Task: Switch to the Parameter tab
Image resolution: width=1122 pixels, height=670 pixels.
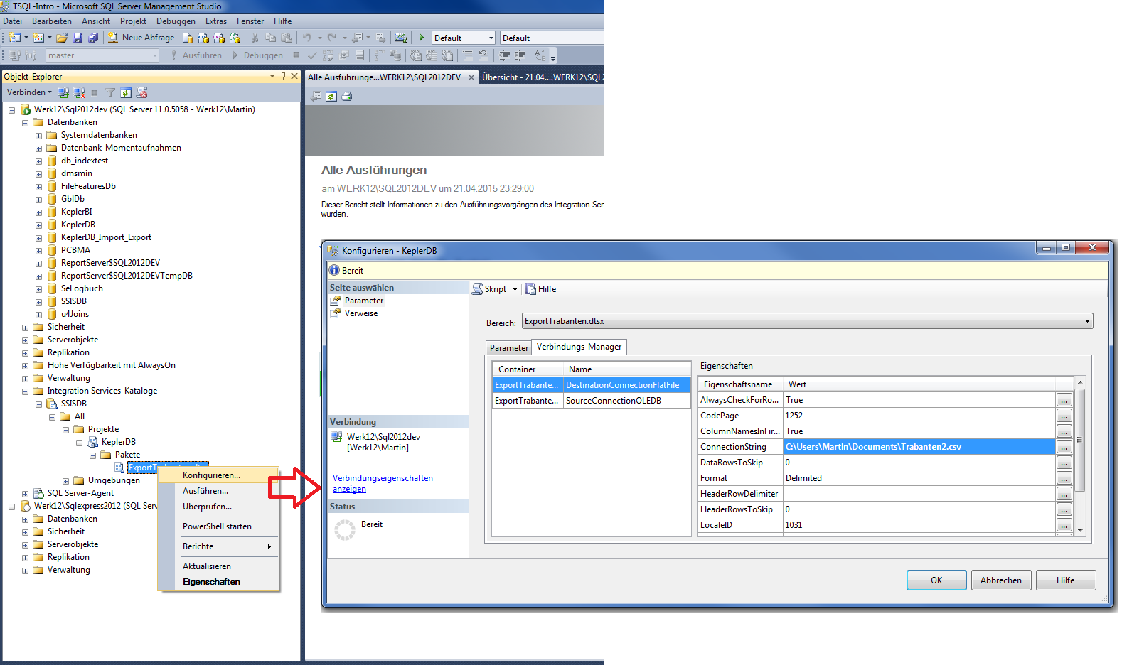Action: click(509, 348)
